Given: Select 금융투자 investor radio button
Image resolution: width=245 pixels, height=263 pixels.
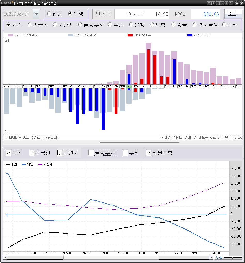Looking at the screenshot, I should point(80,25).
